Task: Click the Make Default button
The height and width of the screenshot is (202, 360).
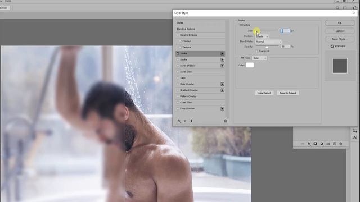Action: coord(264,93)
